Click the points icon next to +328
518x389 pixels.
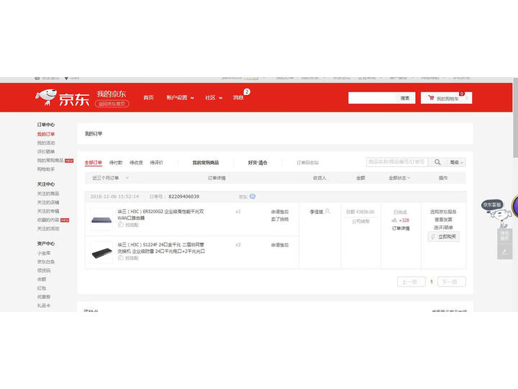[x=394, y=220]
